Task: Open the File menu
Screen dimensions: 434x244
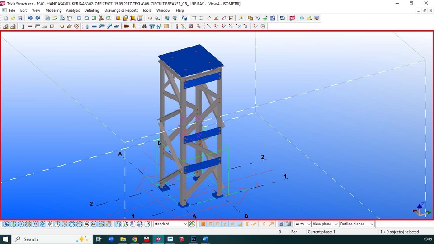Action: click(x=12, y=10)
